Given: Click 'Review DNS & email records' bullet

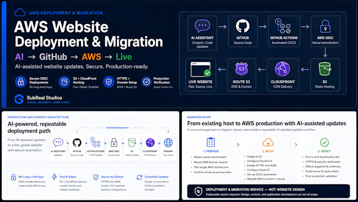Looking at the screenshot, I should point(211,162).
